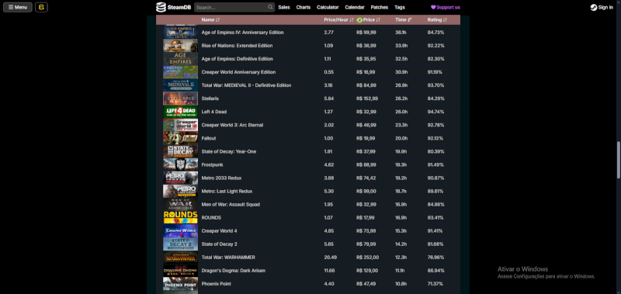Select Stellaris price R$ 152,99

click(367, 99)
